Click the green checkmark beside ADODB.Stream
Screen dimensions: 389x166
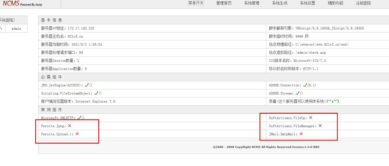pos(297,93)
